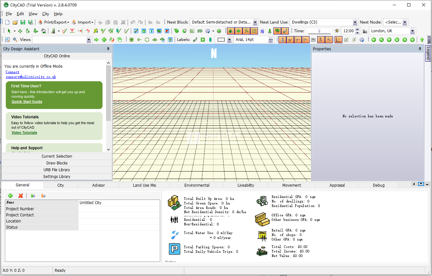Click the Project Number value field

point(119,209)
